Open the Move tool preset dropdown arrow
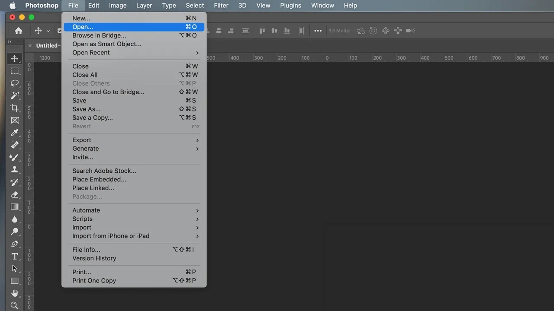This screenshot has height=311, width=554. 48,31
